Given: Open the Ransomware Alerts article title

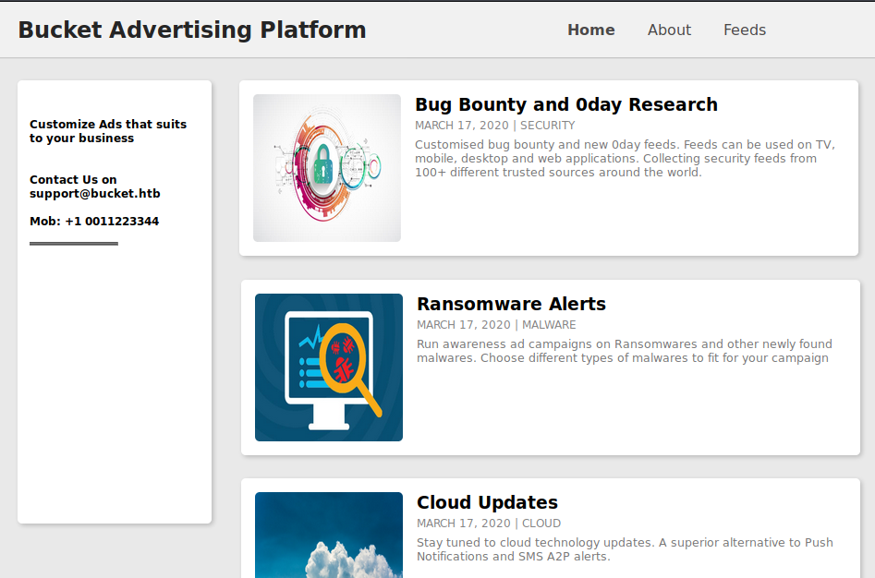Looking at the screenshot, I should (x=511, y=304).
